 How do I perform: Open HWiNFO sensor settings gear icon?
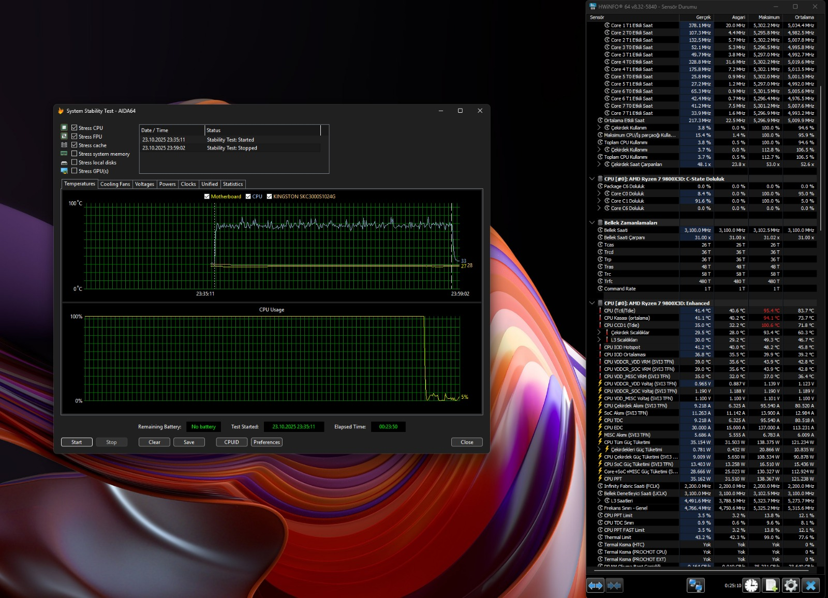[x=791, y=586]
